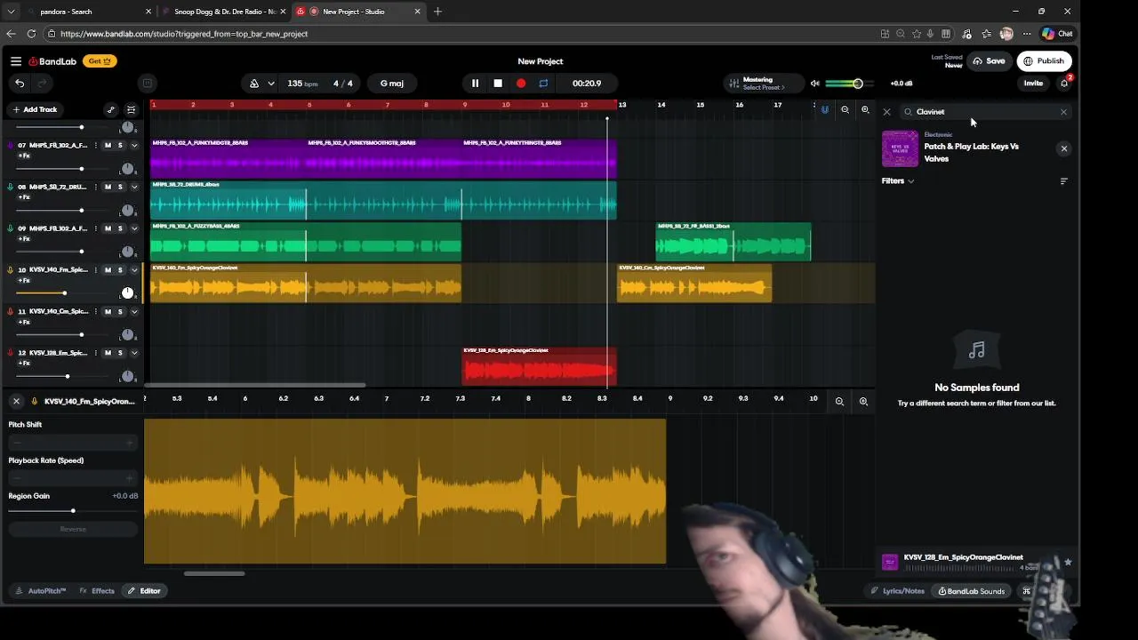1138x640 pixels.
Task: Open the AutoPitch tab
Action: (40, 591)
